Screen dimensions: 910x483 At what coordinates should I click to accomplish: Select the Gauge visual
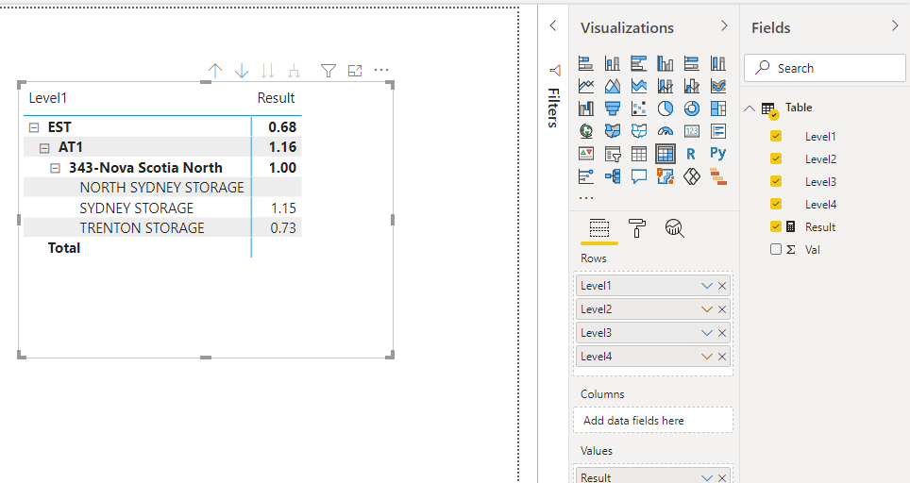(666, 131)
